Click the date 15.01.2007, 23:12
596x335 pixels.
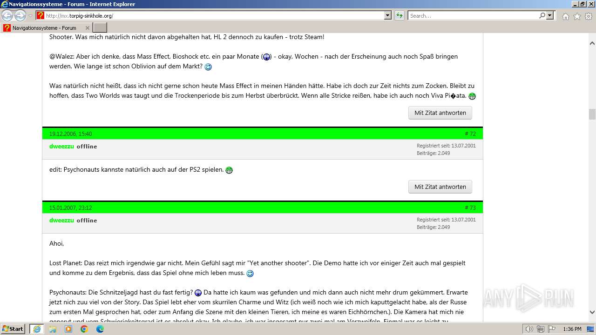click(70, 208)
